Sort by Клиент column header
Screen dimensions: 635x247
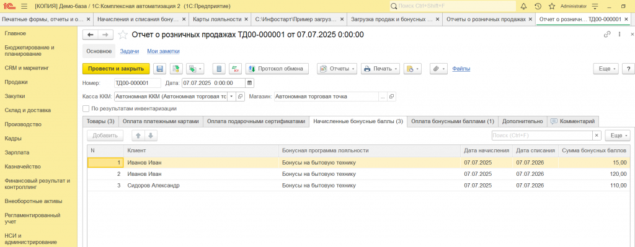pyautogui.click(x=202, y=150)
